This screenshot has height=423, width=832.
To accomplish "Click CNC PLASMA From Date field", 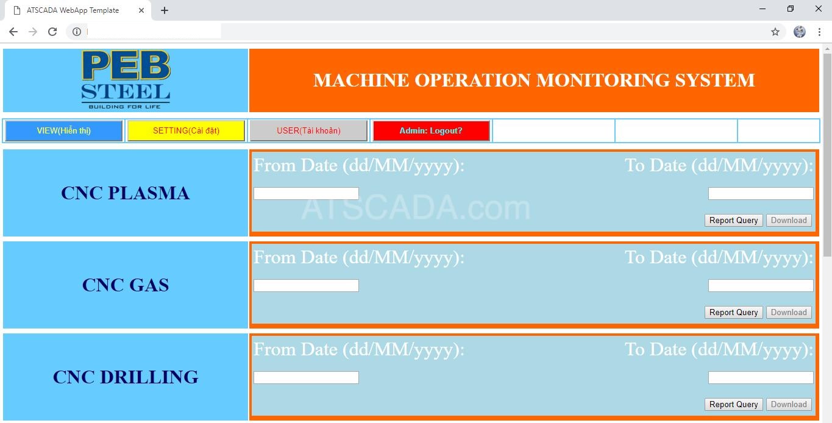I will point(306,194).
